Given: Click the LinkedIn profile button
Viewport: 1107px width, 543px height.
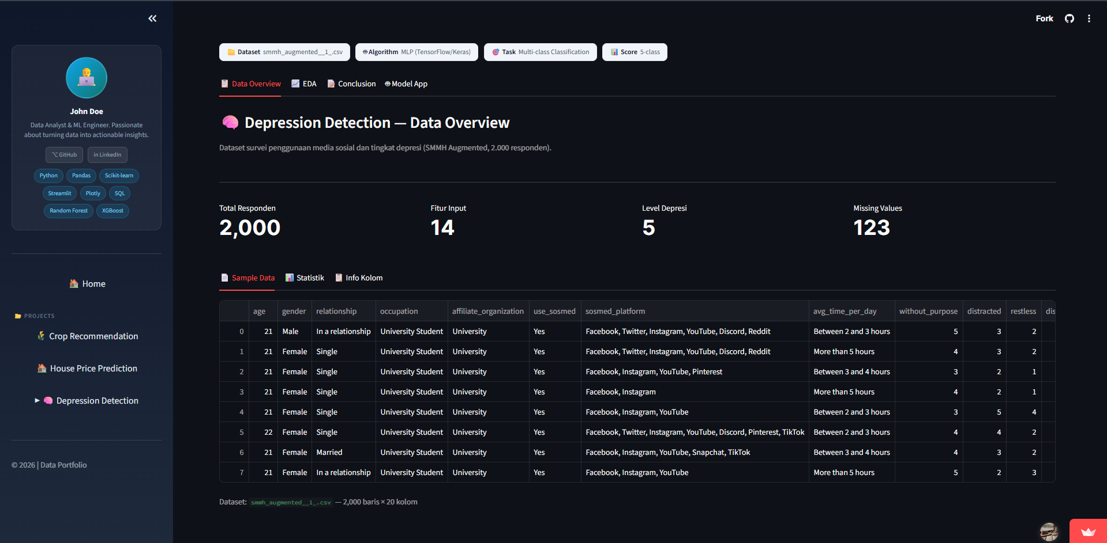Looking at the screenshot, I should 107,155.
